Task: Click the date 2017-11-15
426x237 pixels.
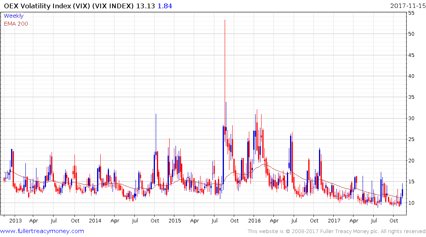Action: pyautogui.click(x=408, y=6)
